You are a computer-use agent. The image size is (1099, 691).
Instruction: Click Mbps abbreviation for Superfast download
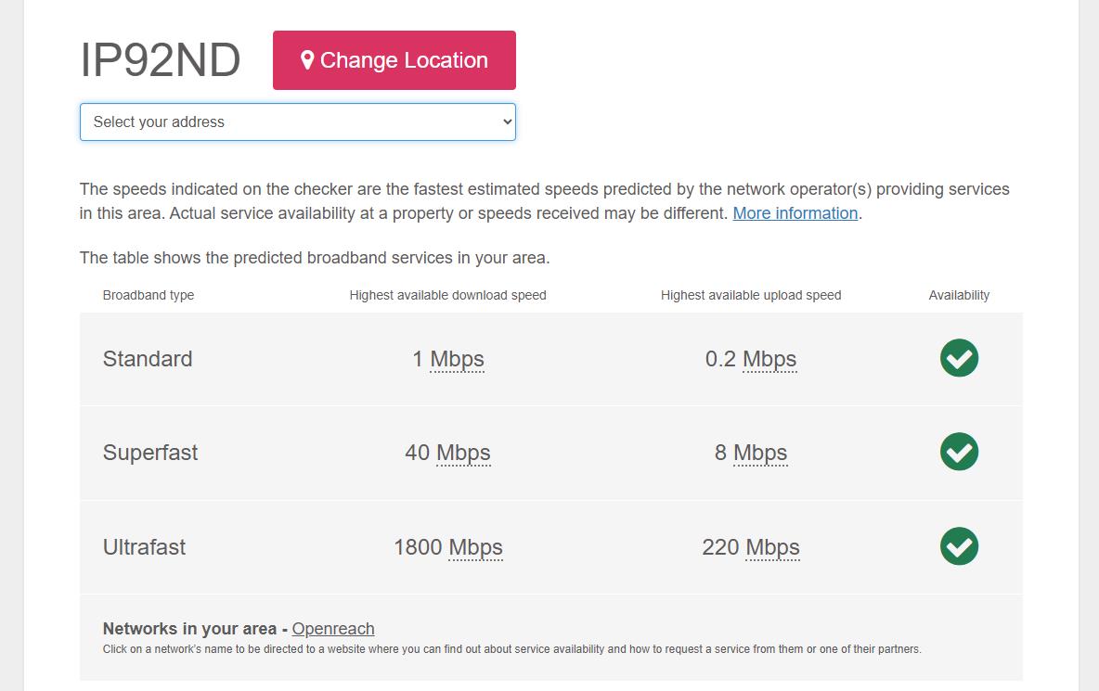(463, 453)
